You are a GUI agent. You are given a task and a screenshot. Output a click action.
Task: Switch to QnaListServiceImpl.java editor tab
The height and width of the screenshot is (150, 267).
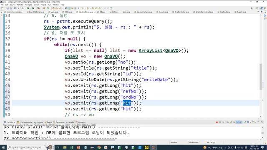[x=203, y=12]
